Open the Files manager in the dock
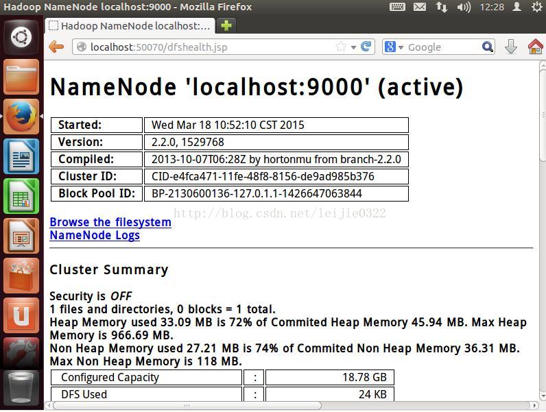Viewport: 546px width, 412px height. point(21,77)
